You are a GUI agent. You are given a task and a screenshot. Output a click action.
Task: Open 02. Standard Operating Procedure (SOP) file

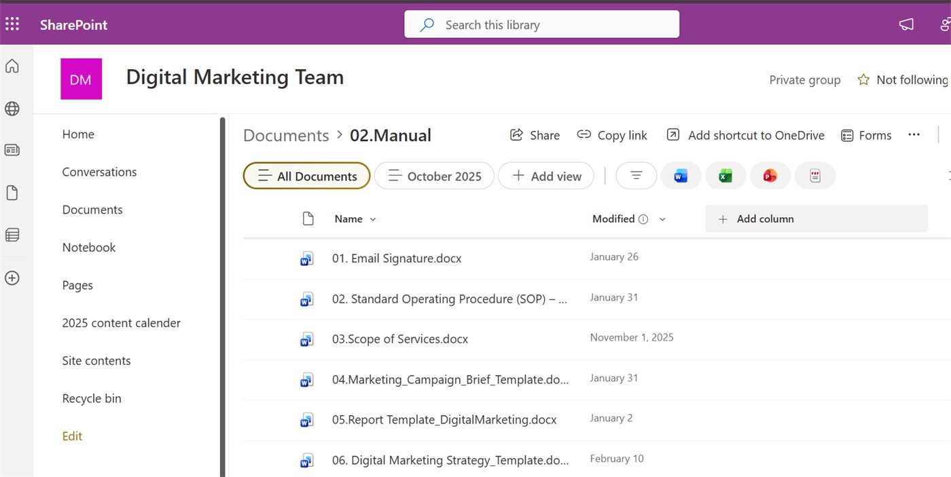point(450,299)
